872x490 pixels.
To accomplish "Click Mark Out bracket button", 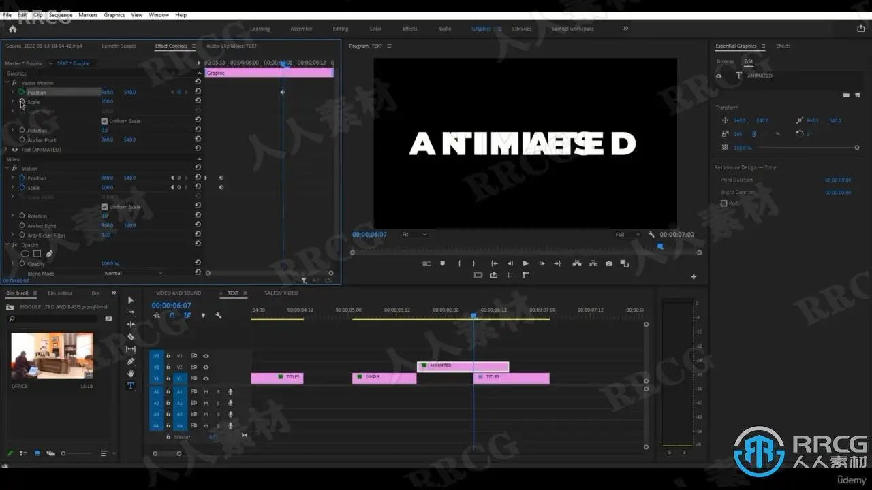I will pyautogui.click(x=473, y=263).
